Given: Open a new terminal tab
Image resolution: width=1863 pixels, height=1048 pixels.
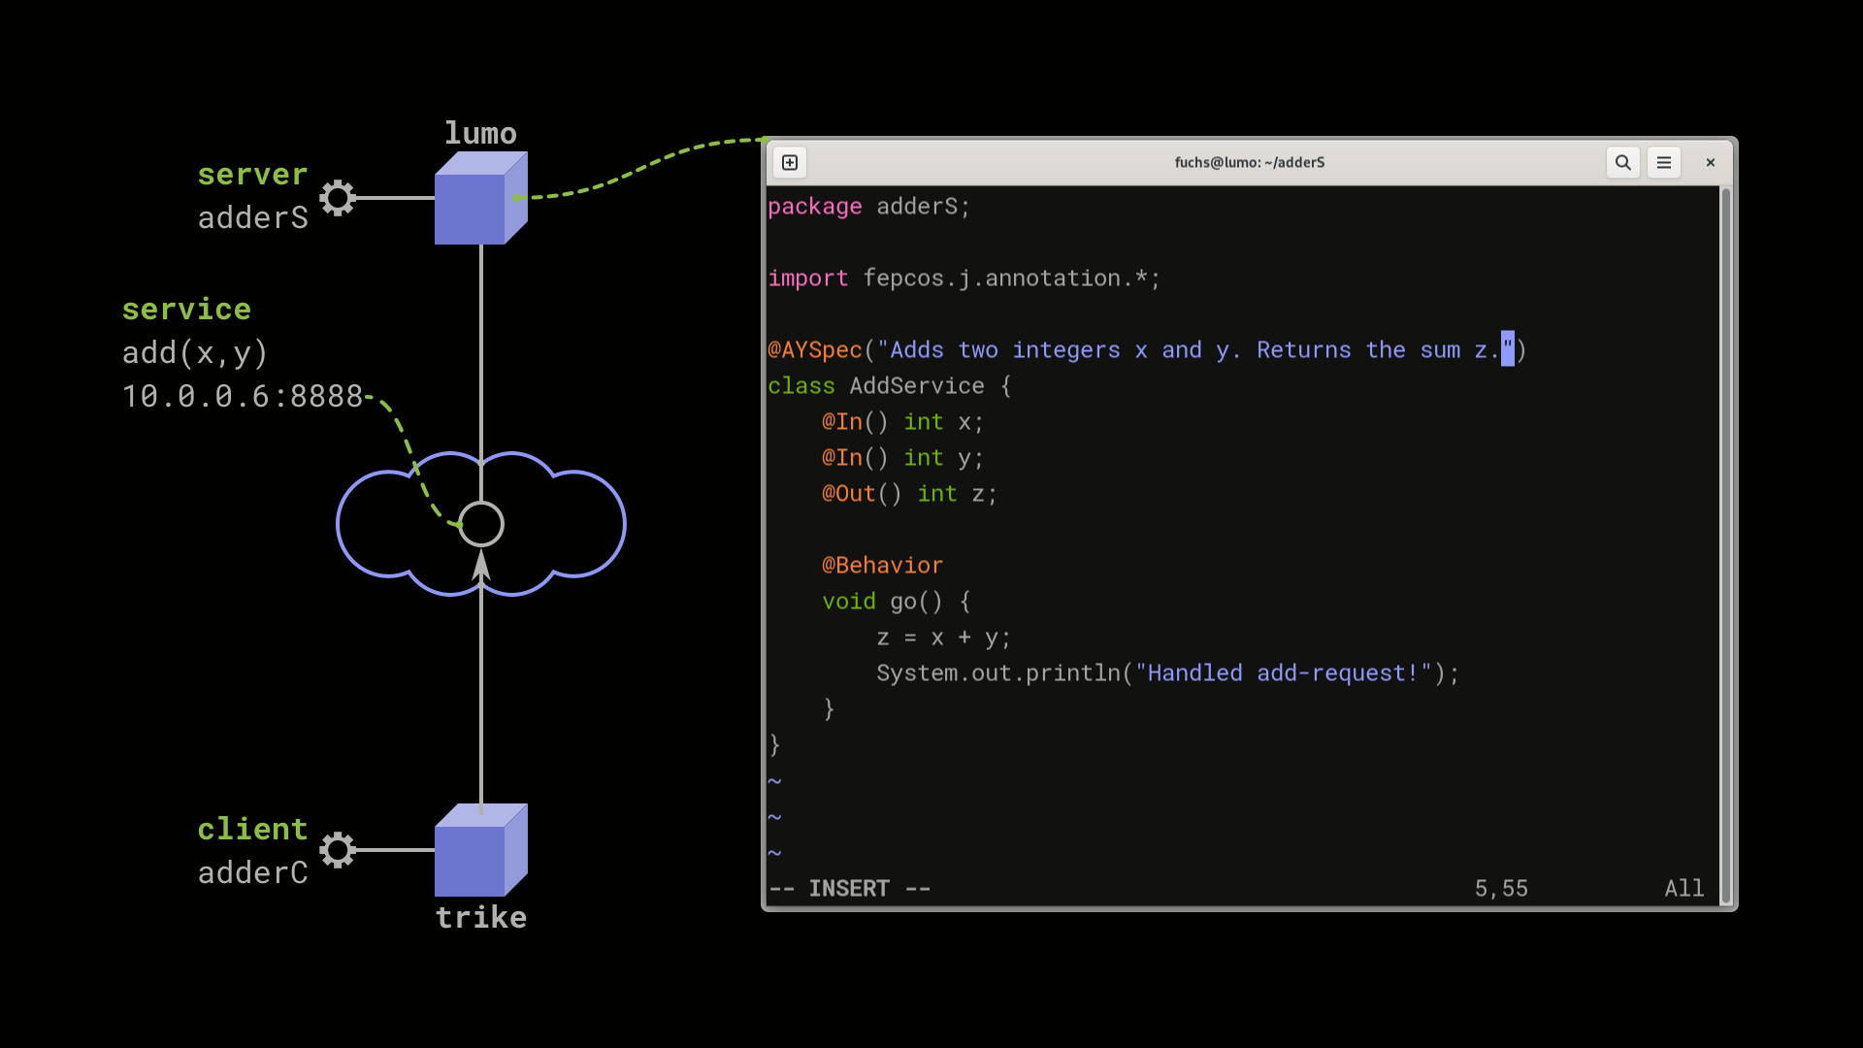Looking at the screenshot, I should pyautogui.click(x=789, y=162).
